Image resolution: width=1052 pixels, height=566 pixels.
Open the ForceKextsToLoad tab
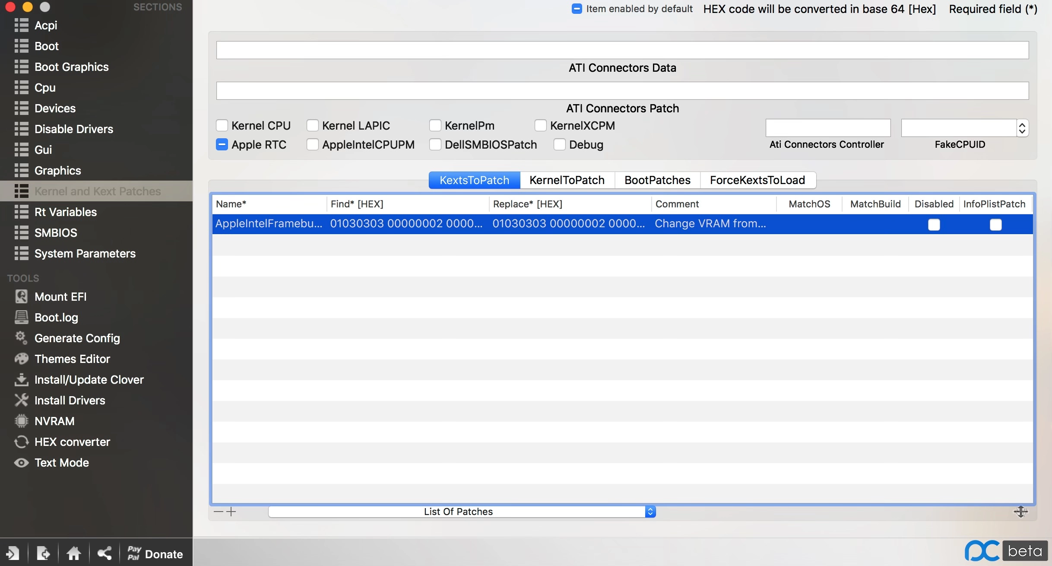pyautogui.click(x=758, y=180)
